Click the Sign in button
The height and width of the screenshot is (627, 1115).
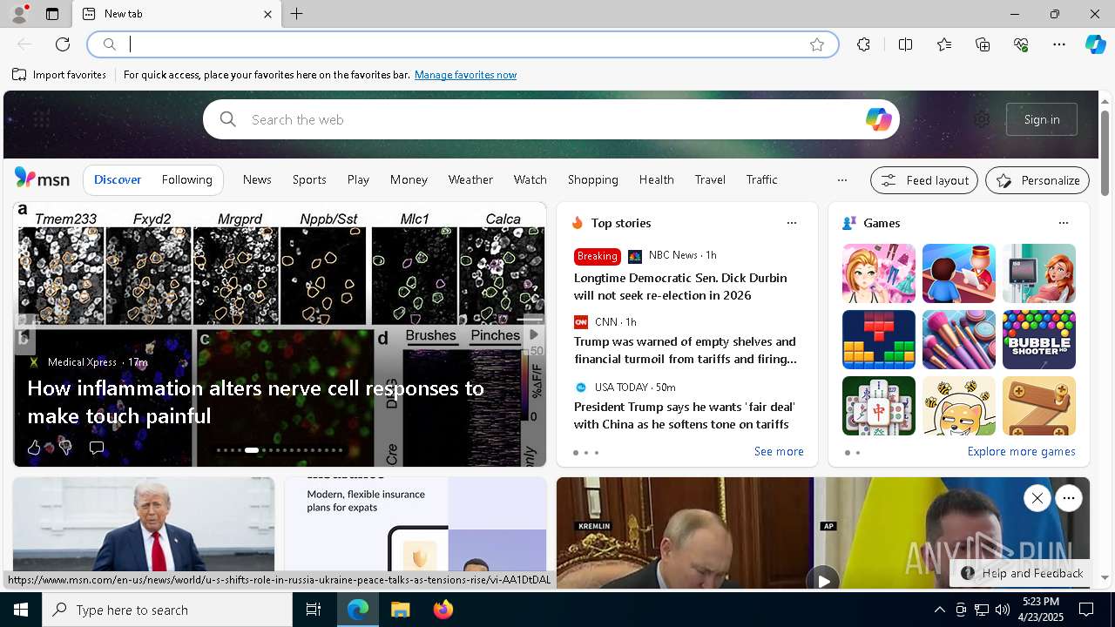click(1042, 119)
